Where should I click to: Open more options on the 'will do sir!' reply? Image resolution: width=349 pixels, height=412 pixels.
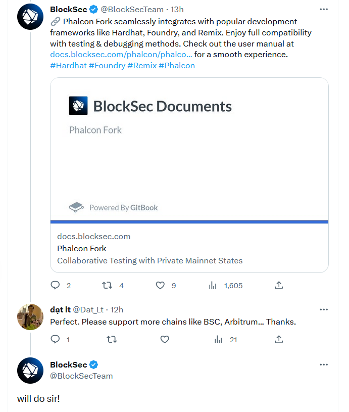[x=324, y=365]
